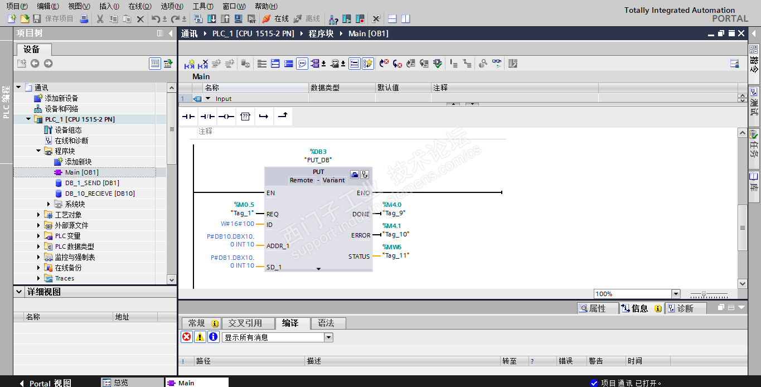
Task: Open the 在线(O) menu
Action: 139,6
